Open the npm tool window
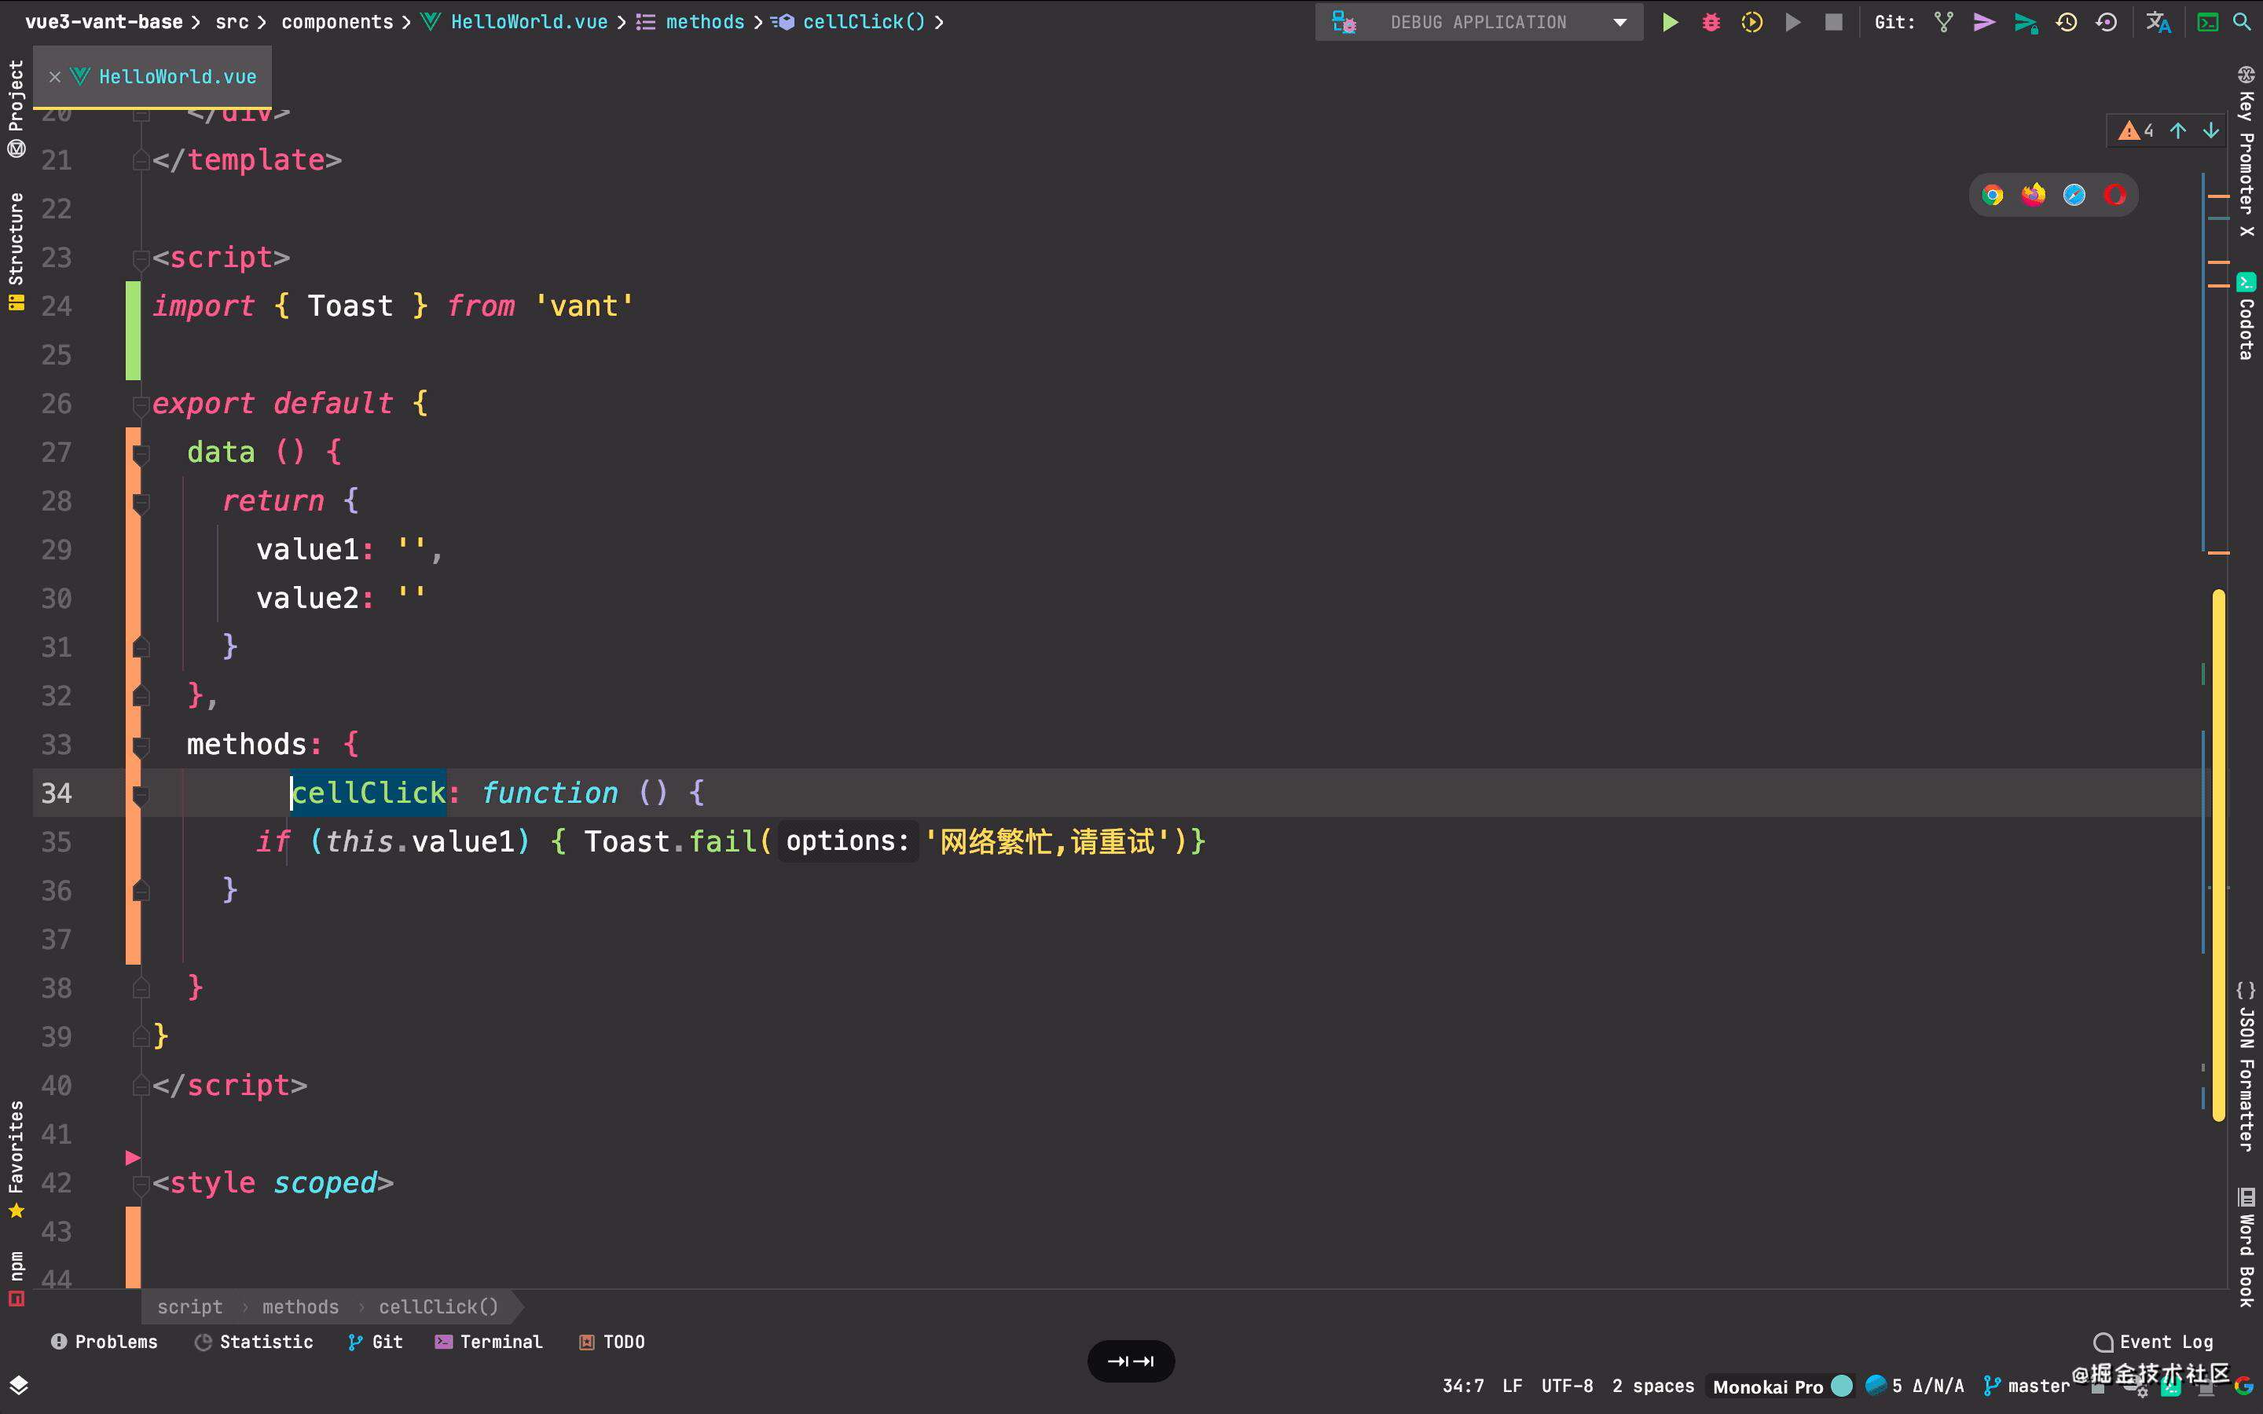This screenshot has width=2263, height=1414. coord(16,1277)
